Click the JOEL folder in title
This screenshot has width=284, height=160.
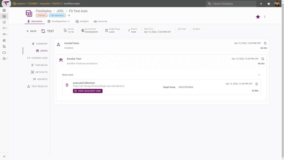60,11
